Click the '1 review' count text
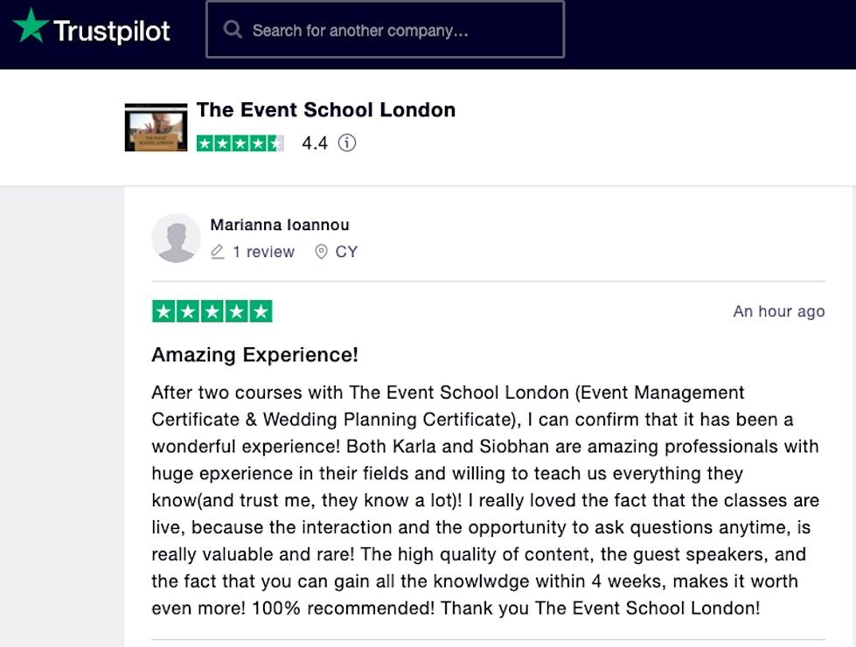This screenshot has width=856, height=647. tap(263, 252)
